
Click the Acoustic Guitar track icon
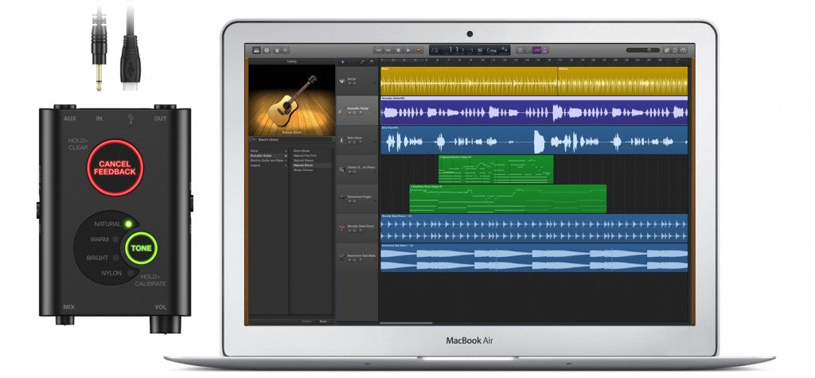(x=341, y=109)
